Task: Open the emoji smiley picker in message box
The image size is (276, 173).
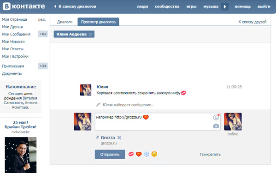Action: pos(216,117)
